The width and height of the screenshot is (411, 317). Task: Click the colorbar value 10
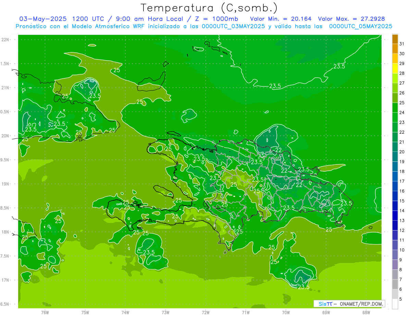pos(402,250)
